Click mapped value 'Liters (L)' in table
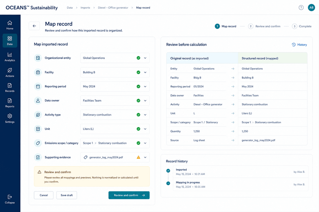The width and height of the screenshot is (319, 212). tap(247, 113)
